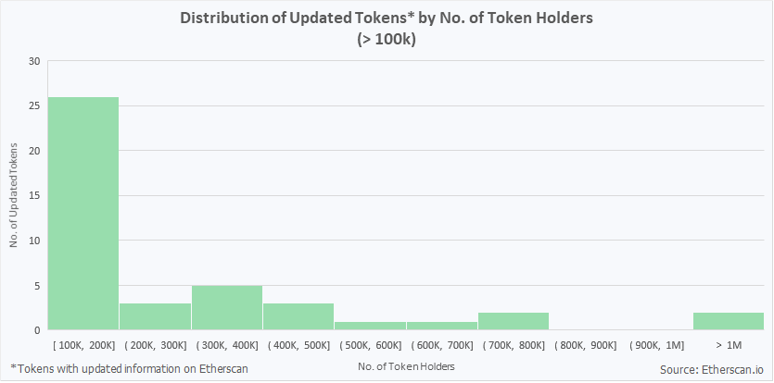Click the (800K, 900K] axis label

585,345
